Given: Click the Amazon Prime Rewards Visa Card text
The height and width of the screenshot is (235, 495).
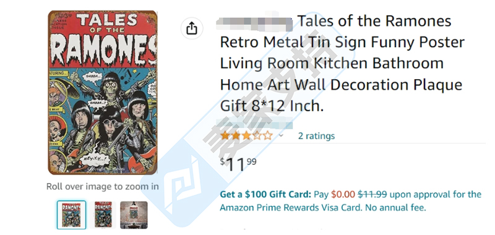Looking at the screenshot, I should (291, 208).
